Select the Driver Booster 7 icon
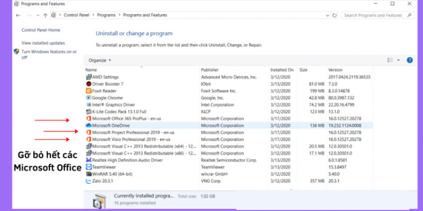Viewport: 423px width, 211px height. click(x=88, y=84)
